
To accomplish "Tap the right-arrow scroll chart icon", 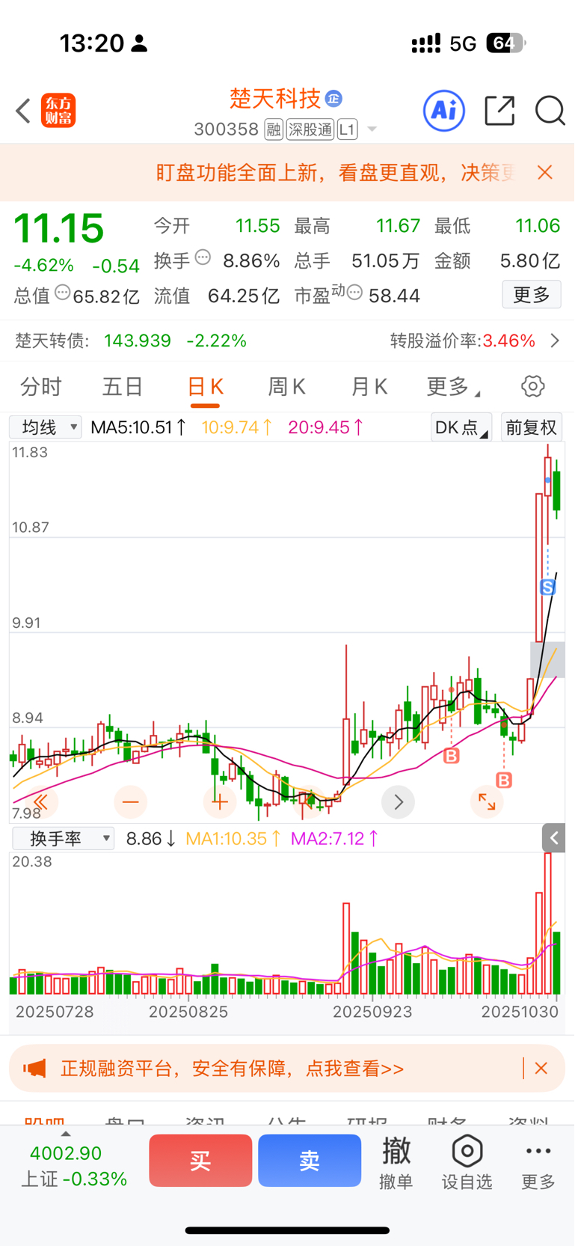I will pos(398,802).
